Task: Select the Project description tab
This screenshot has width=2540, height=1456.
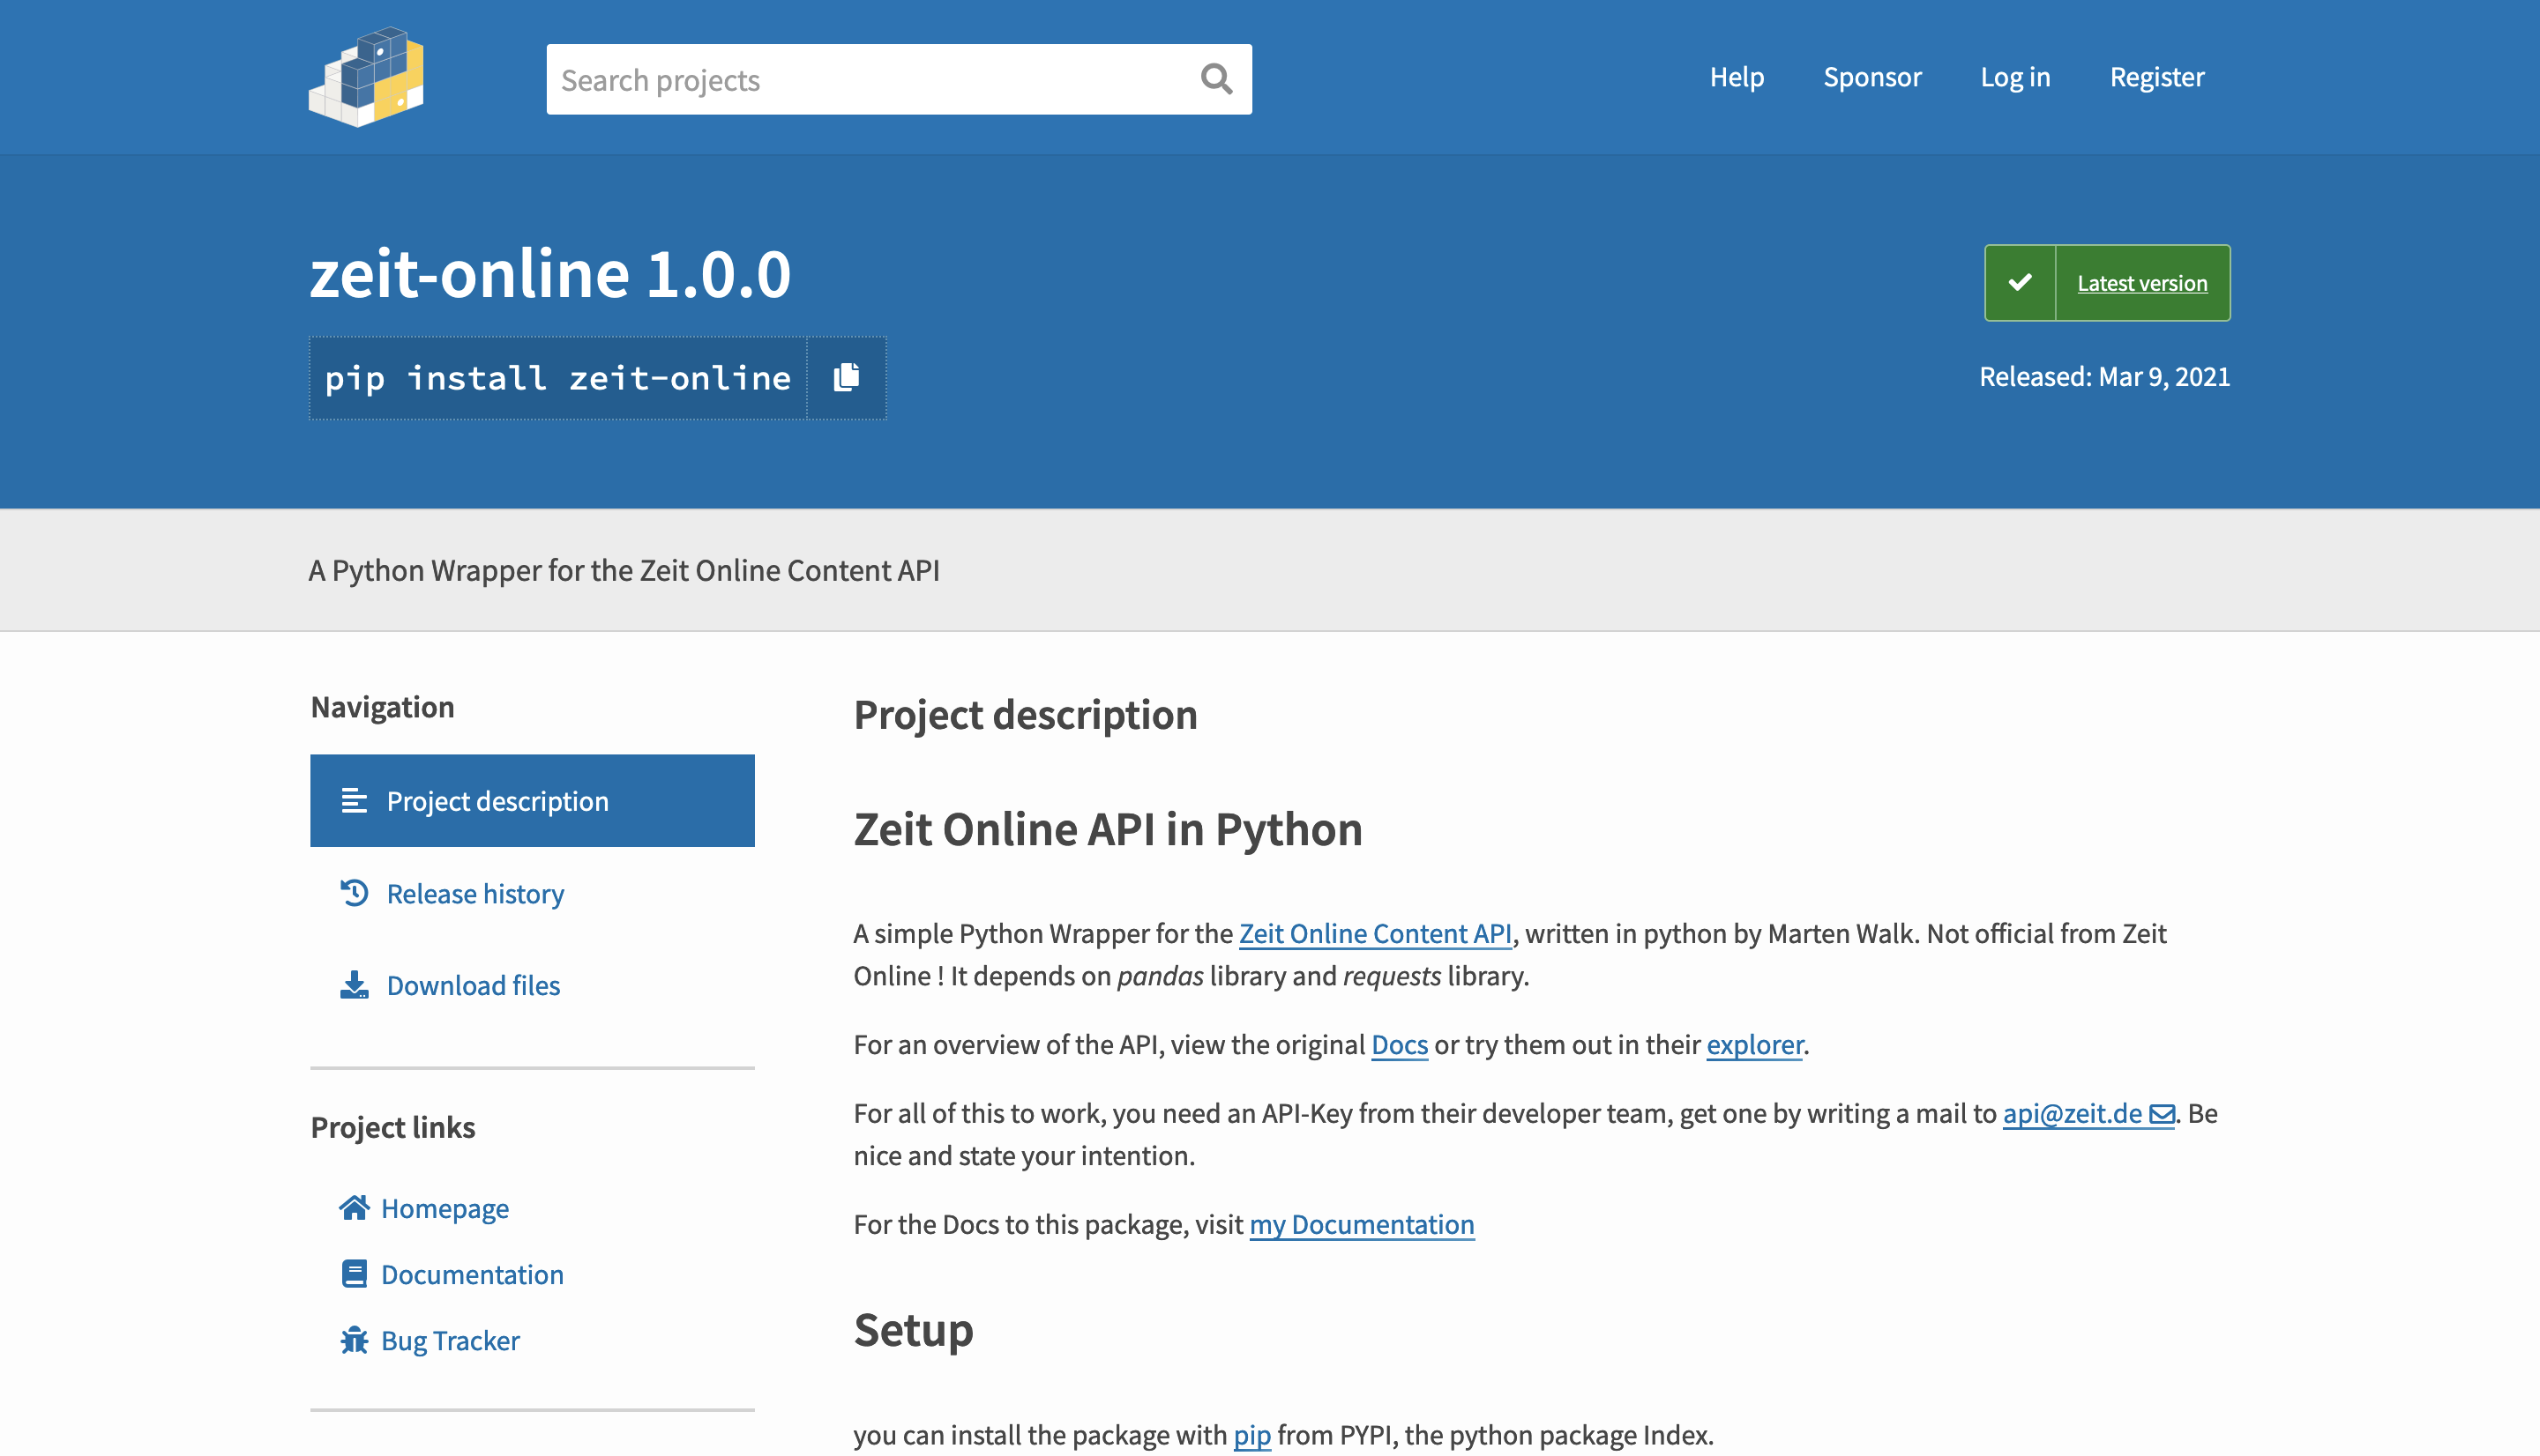Action: pos(532,801)
